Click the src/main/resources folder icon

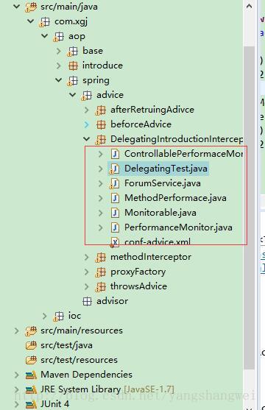[31, 331]
